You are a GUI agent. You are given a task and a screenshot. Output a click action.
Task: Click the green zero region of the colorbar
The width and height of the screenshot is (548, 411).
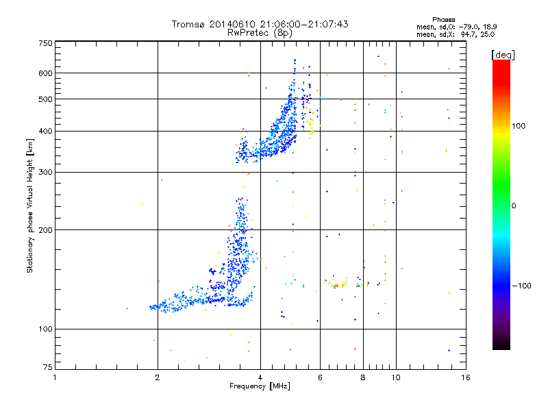tap(501, 206)
